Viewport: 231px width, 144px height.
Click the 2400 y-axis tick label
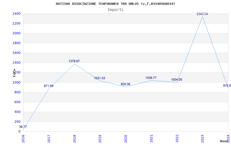[16, 14]
